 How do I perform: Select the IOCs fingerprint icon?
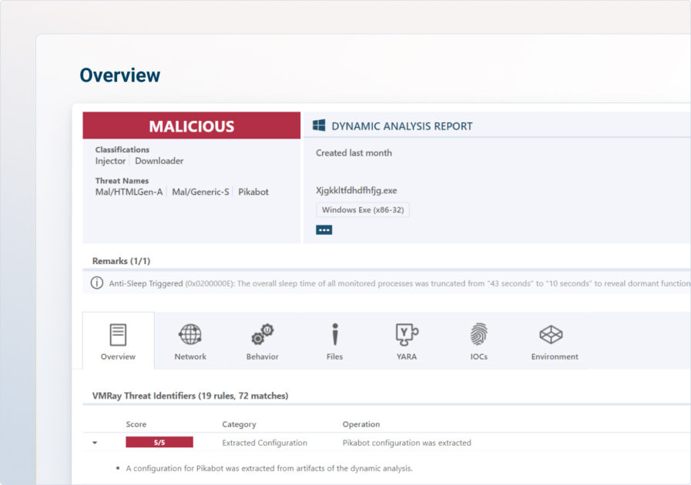[478, 334]
